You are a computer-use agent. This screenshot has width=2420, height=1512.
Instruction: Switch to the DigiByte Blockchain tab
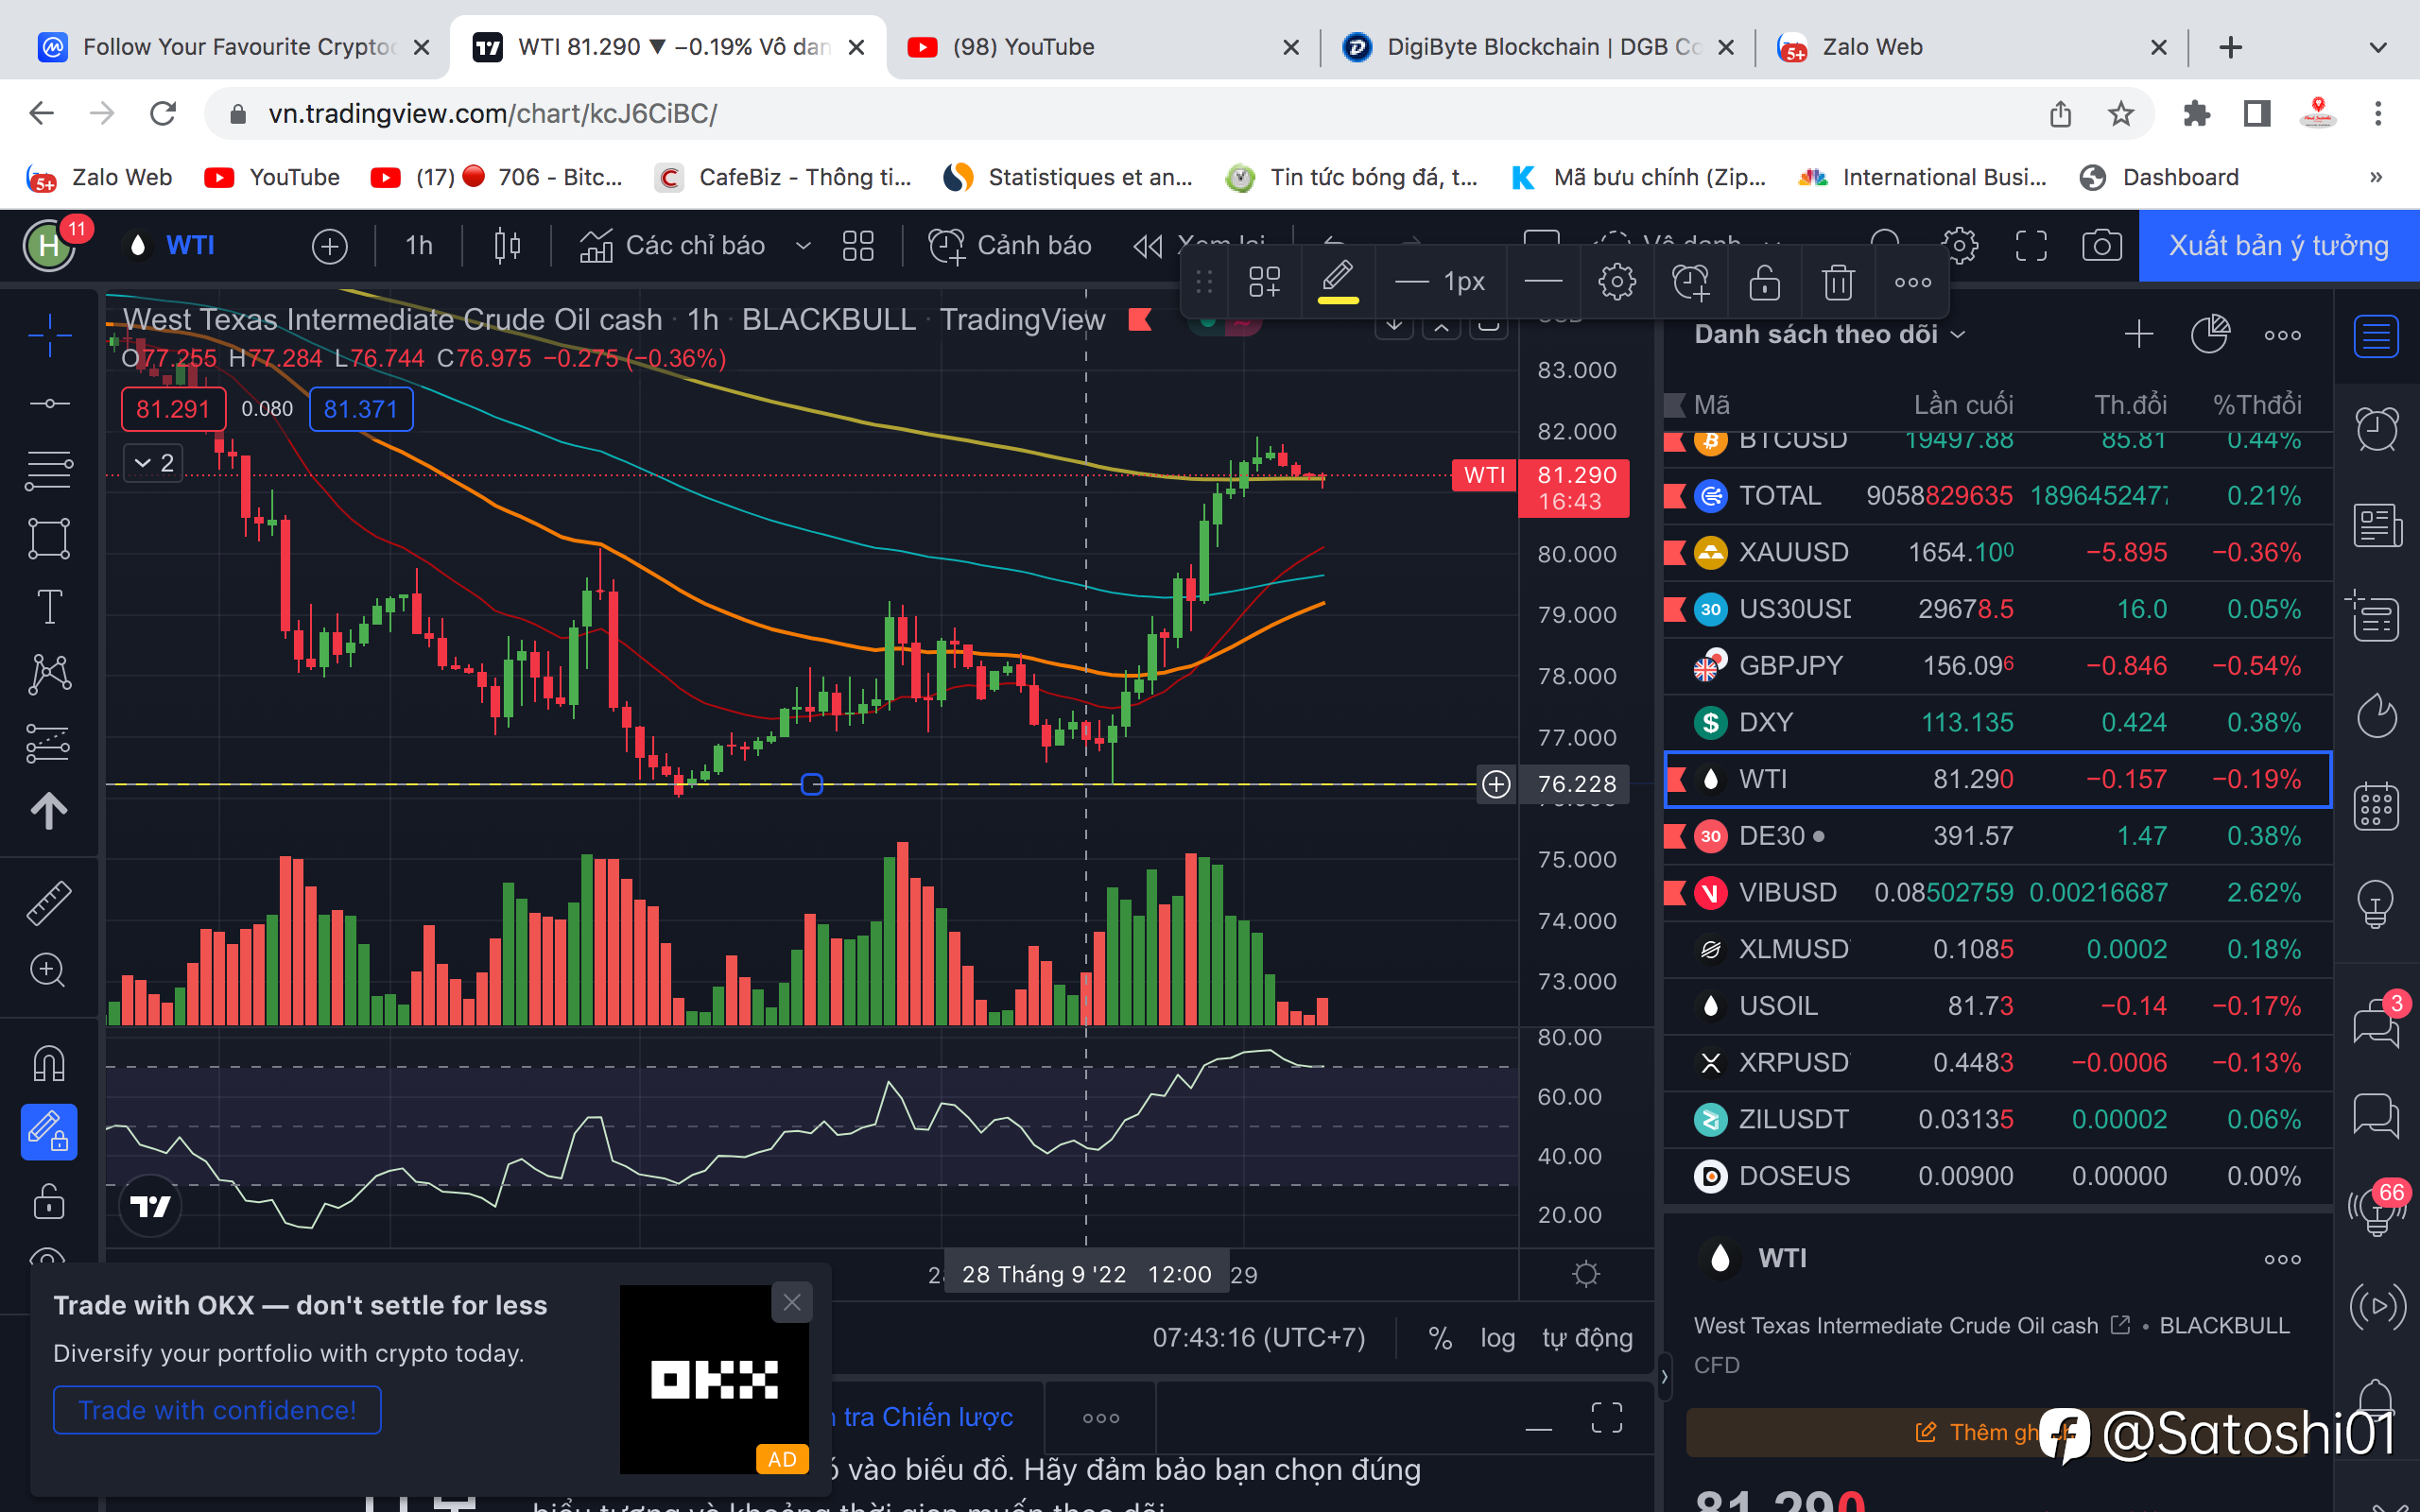point(1538,47)
